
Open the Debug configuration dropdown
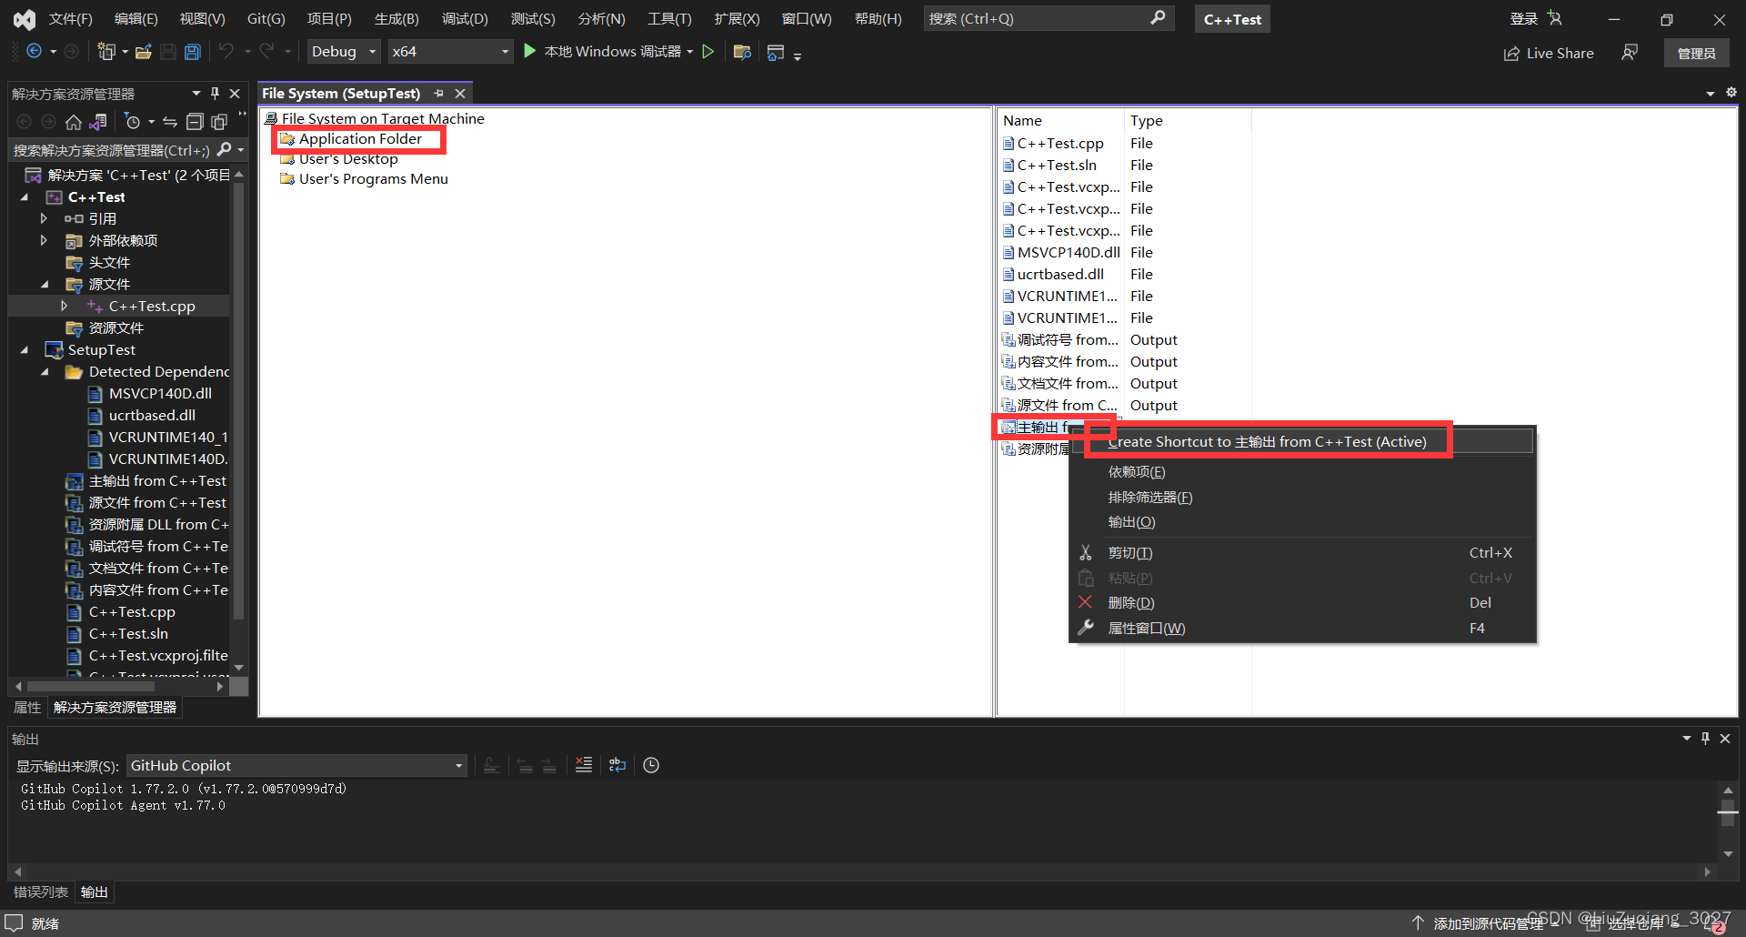point(343,52)
